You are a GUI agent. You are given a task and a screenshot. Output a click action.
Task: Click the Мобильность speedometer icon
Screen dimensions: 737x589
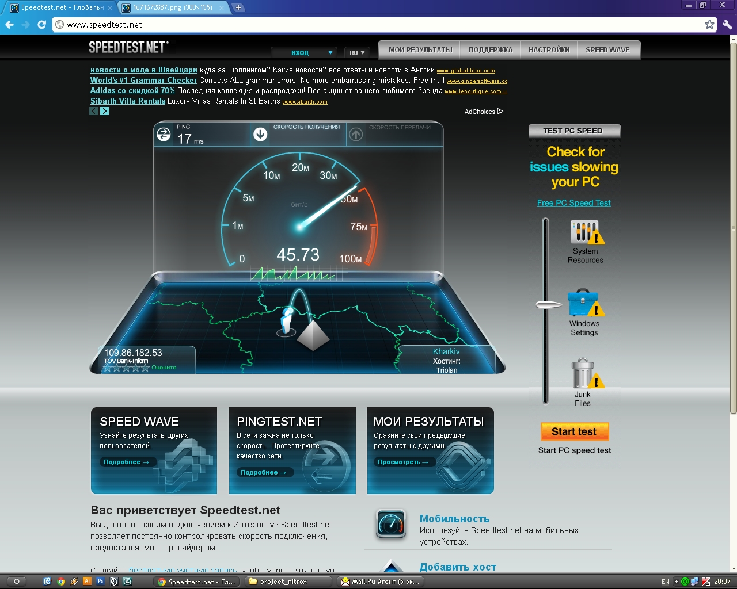[391, 524]
